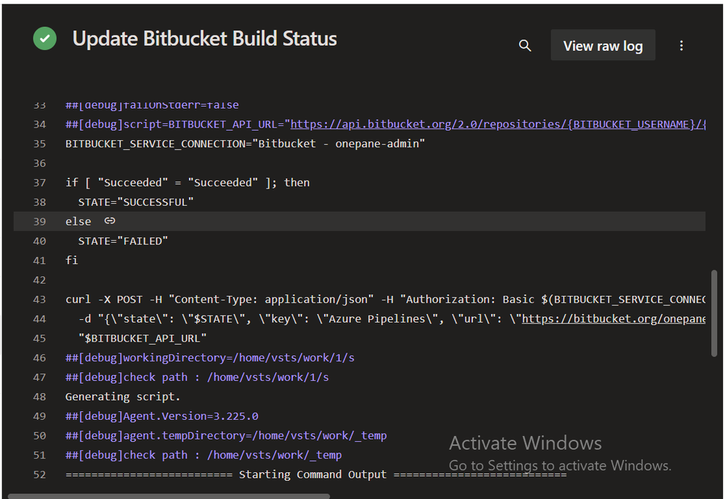Viewport: 725px width, 499px height.
Task: Click the workingDirectory=/home/vsts/work/1/s debug line
Action: [x=210, y=358]
